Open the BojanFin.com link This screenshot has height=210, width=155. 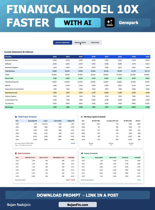point(78,205)
